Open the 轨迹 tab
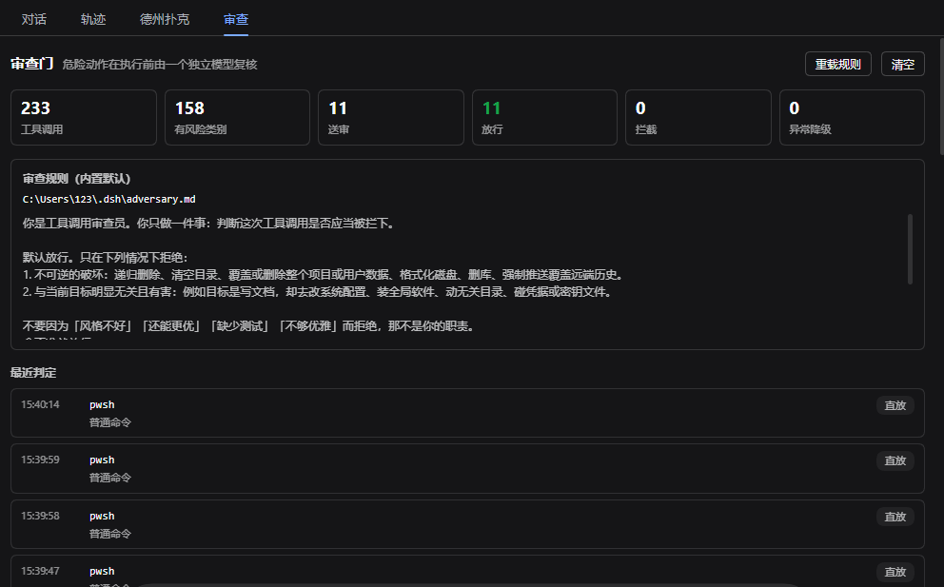The width and height of the screenshot is (944, 587). (x=93, y=19)
